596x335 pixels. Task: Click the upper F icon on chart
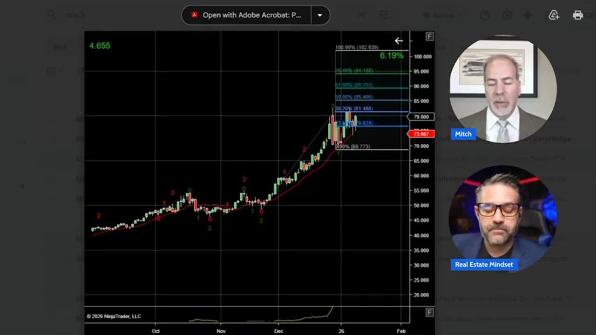click(x=429, y=36)
